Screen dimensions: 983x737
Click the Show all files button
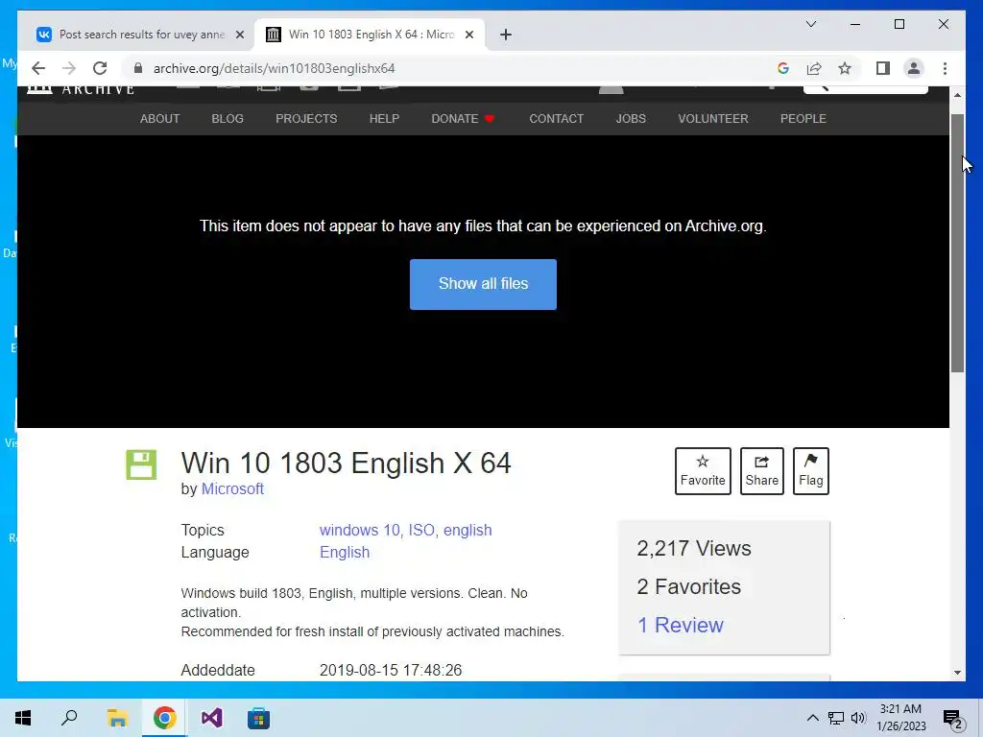click(x=483, y=284)
